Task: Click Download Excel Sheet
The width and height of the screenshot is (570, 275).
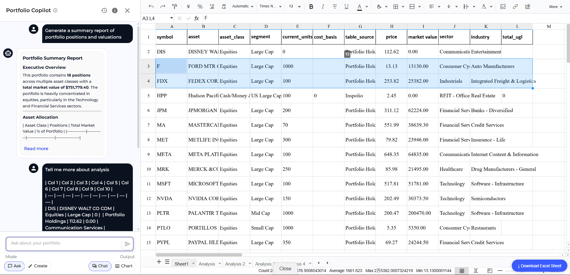Action: click(539, 266)
